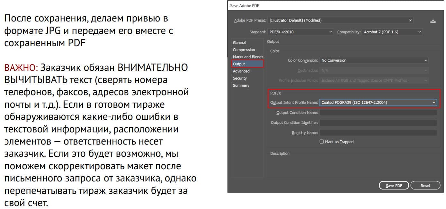Click the red ВАЖНО: word

click(21, 68)
